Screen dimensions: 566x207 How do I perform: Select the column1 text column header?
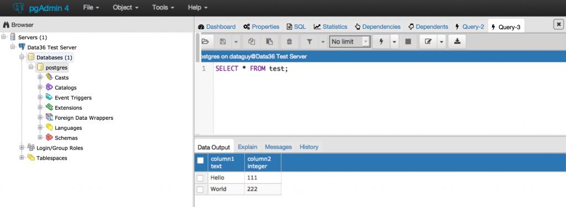[x=226, y=163]
